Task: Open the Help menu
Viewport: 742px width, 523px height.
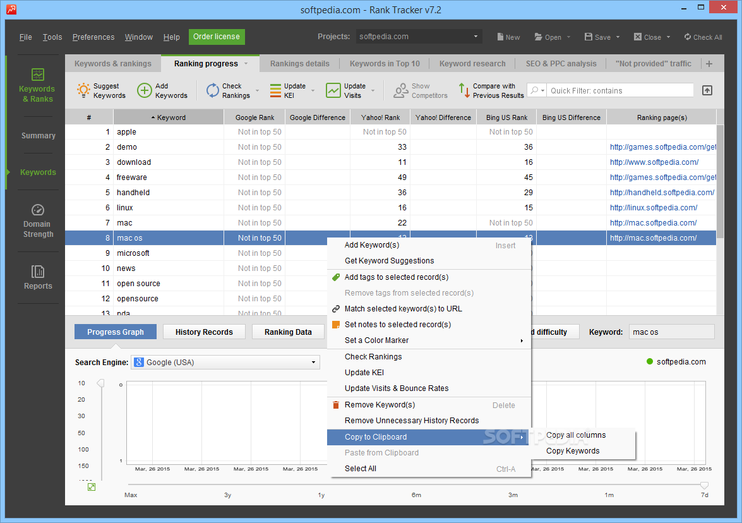Action: pos(171,37)
